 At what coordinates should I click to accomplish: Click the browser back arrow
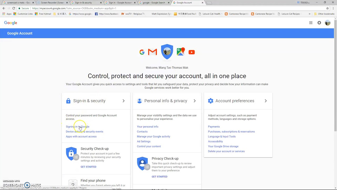coord(4,8)
